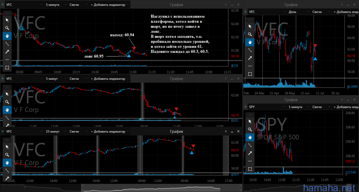The width and height of the screenshot is (359, 192).
Task: Select the trend line tool in the SPY chart
Action: 250,145
